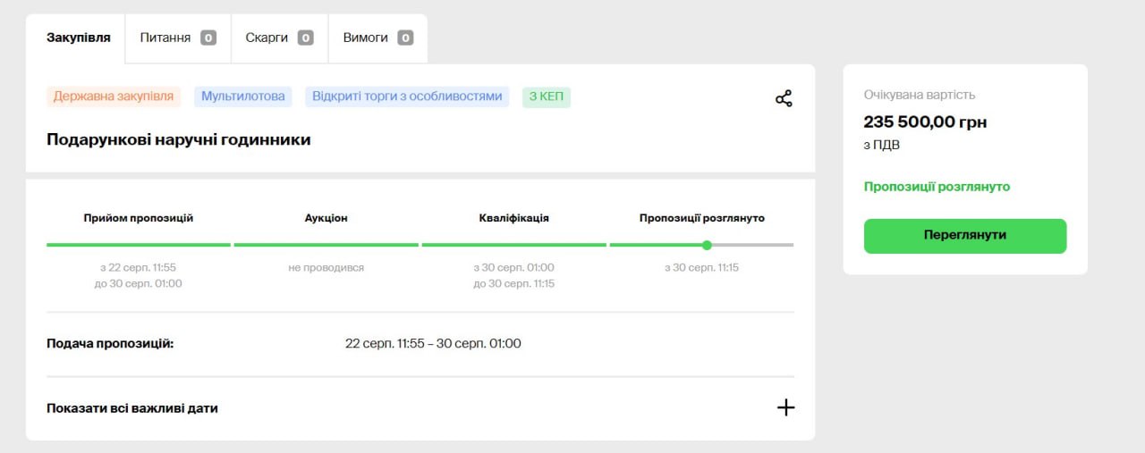Click the Відкриті торги з особливостями tag

tap(407, 96)
